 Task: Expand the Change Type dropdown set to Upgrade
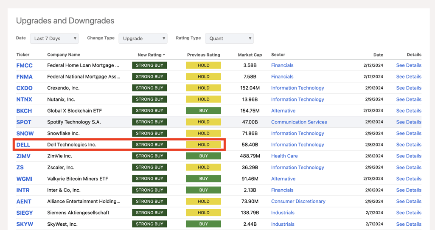click(x=143, y=39)
